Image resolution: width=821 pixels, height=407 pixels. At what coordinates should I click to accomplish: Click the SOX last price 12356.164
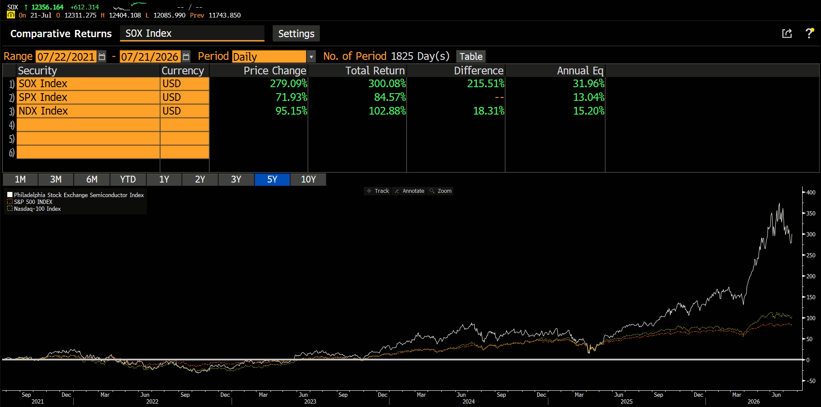(x=47, y=7)
